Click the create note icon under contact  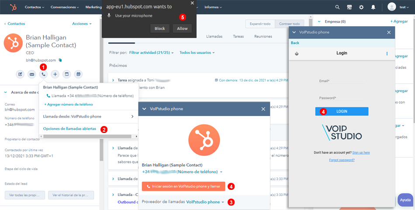20,74
